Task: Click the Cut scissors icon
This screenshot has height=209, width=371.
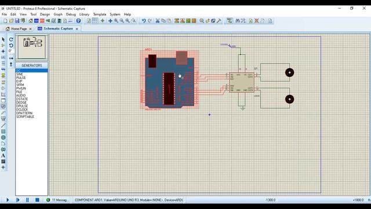Action: (x=158, y=21)
